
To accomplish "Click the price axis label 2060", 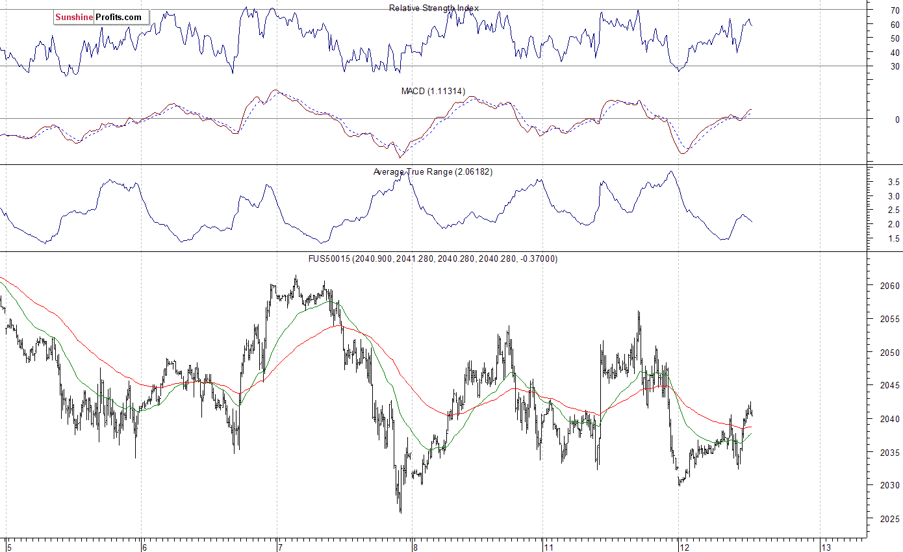I will [891, 286].
